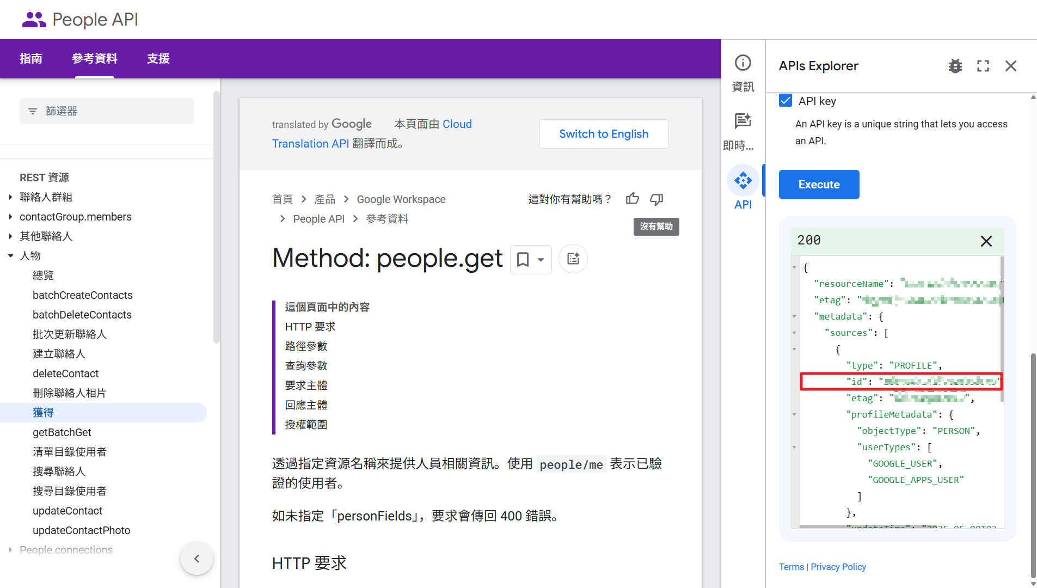This screenshot has width=1037, height=588.
Task: Click Switch to English button
Action: [604, 134]
